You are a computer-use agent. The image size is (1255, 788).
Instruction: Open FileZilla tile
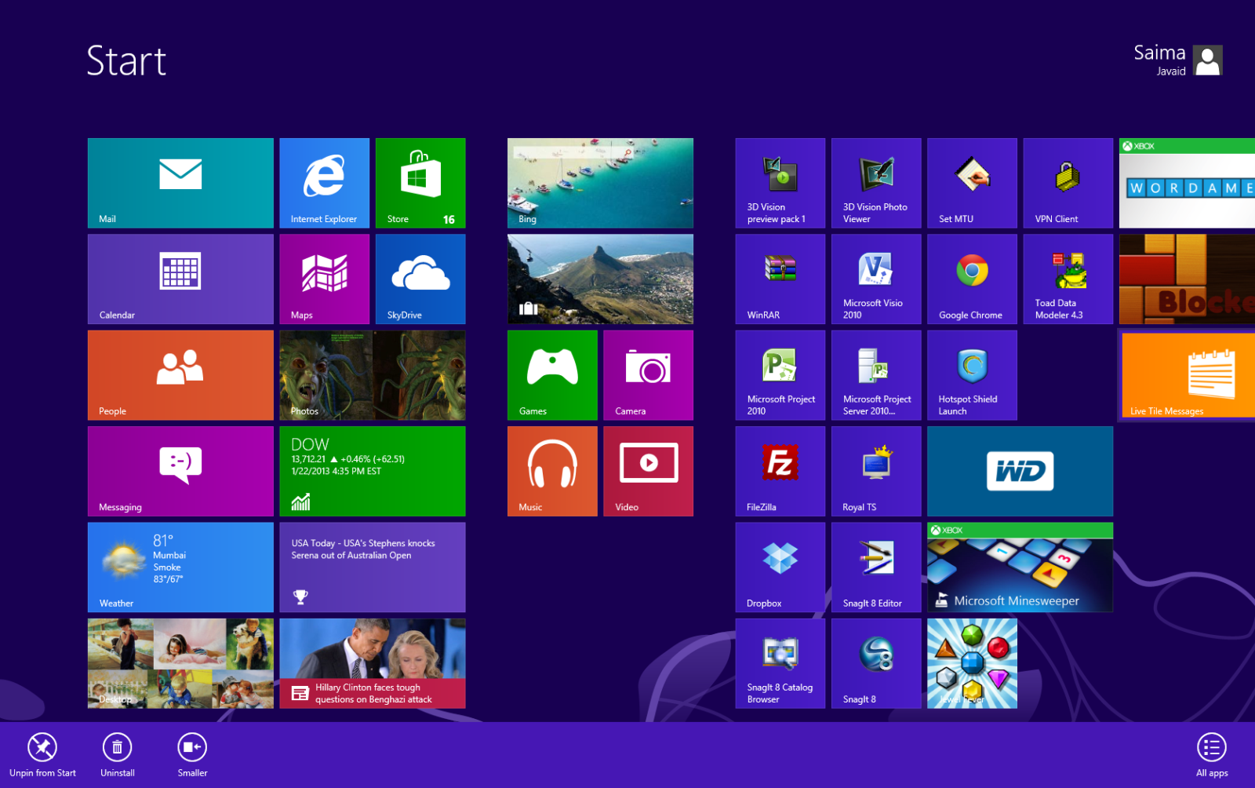click(x=780, y=471)
